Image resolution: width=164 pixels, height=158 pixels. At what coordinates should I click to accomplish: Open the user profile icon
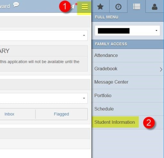click(x=154, y=7)
